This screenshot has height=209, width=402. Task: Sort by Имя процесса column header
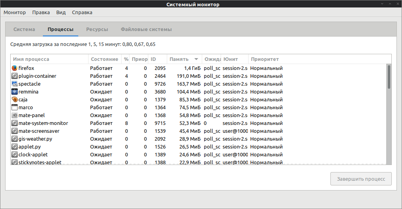tap(50, 59)
